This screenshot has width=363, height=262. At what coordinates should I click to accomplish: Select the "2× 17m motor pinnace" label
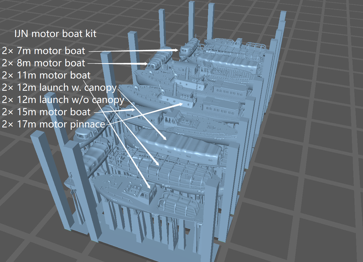pos(53,124)
